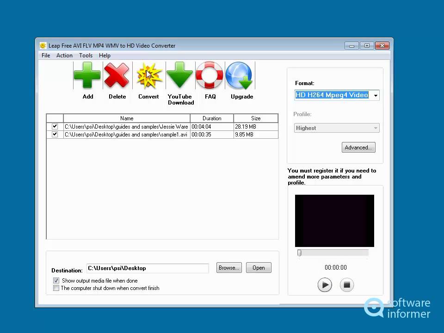This screenshot has width=444, height=333.
Task: Click the 00:00:00 preview time readout
Action: click(x=336, y=267)
